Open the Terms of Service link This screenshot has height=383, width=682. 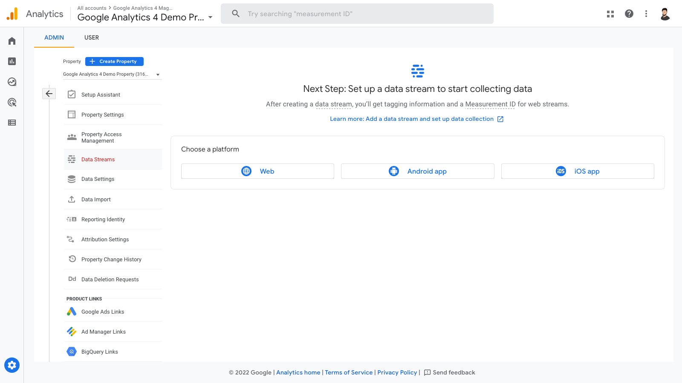(349, 372)
